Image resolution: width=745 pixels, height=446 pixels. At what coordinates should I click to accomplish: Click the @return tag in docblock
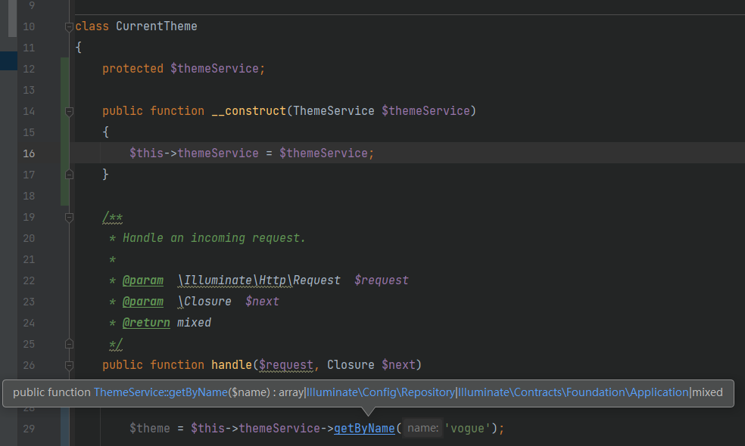[x=146, y=323]
